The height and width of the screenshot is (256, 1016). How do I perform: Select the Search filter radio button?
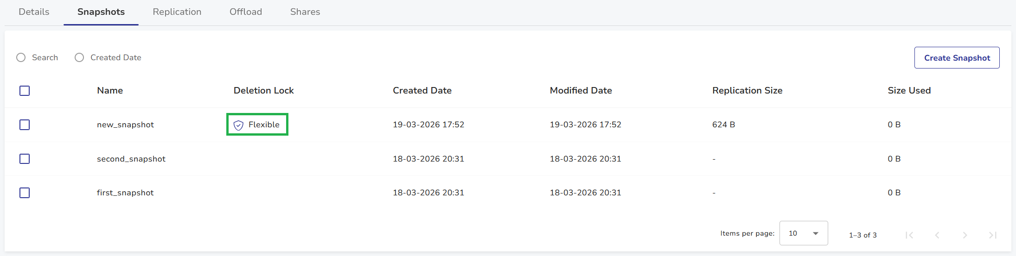[x=21, y=57]
